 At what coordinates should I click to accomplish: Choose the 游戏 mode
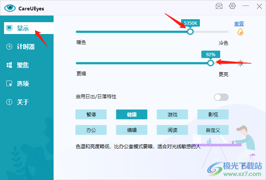(173, 115)
